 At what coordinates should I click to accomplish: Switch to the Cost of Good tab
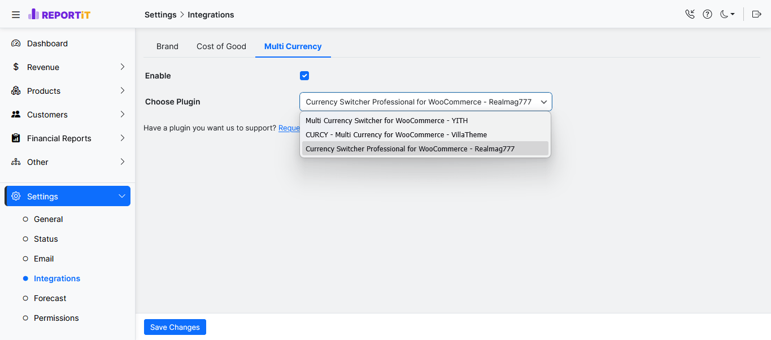point(221,46)
